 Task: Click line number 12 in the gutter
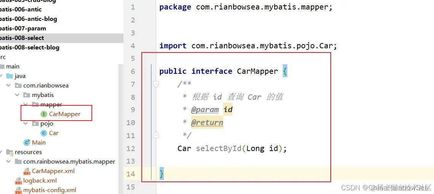pyautogui.click(x=131, y=148)
